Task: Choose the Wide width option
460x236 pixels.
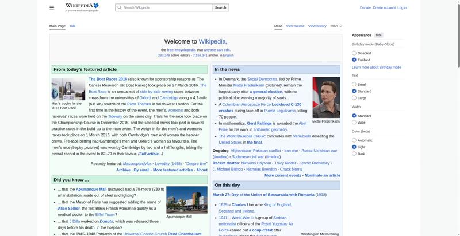Action: point(354,123)
